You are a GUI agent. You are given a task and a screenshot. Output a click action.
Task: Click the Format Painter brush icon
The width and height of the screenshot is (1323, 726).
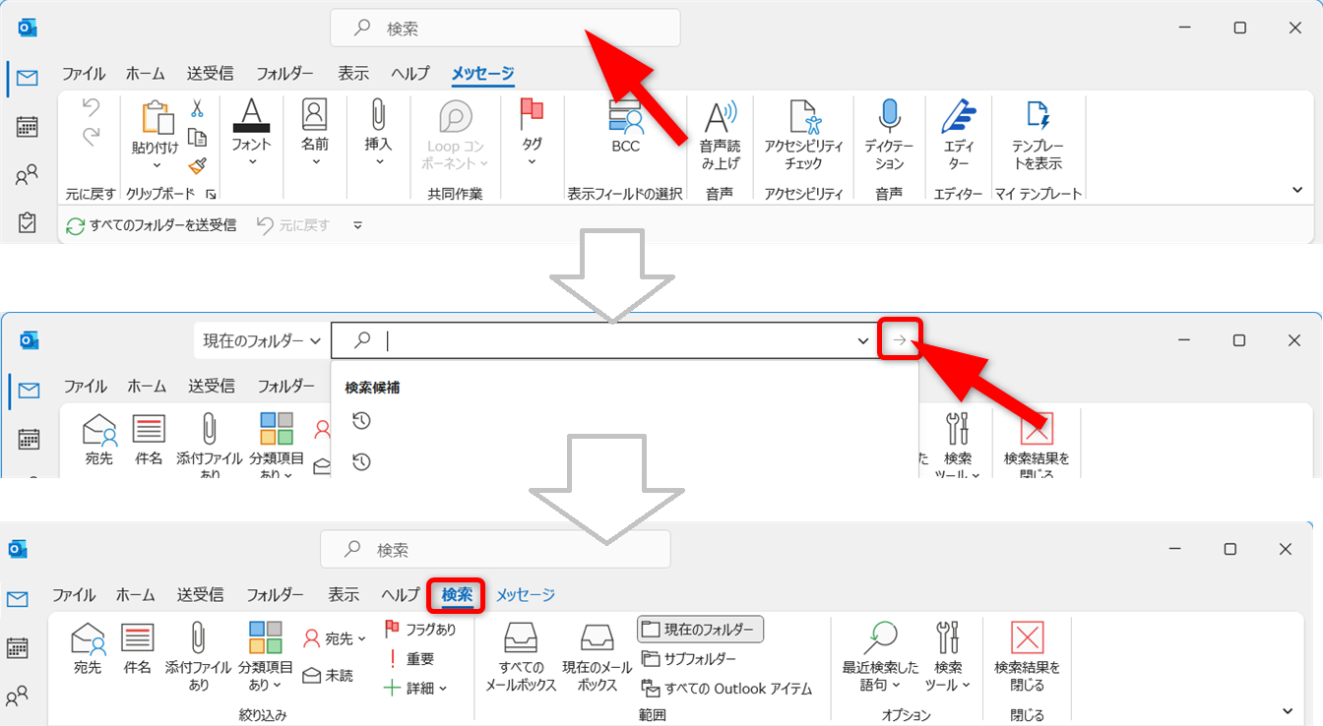197,164
